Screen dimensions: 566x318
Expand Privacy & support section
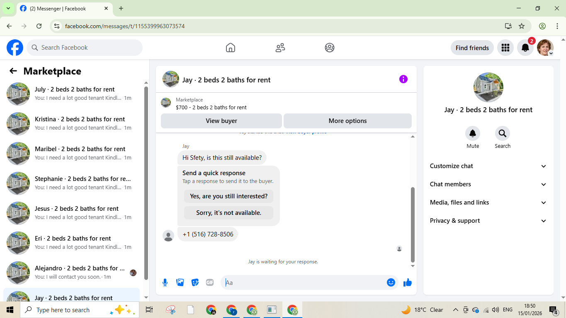pyautogui.click(x=488, y=221)
